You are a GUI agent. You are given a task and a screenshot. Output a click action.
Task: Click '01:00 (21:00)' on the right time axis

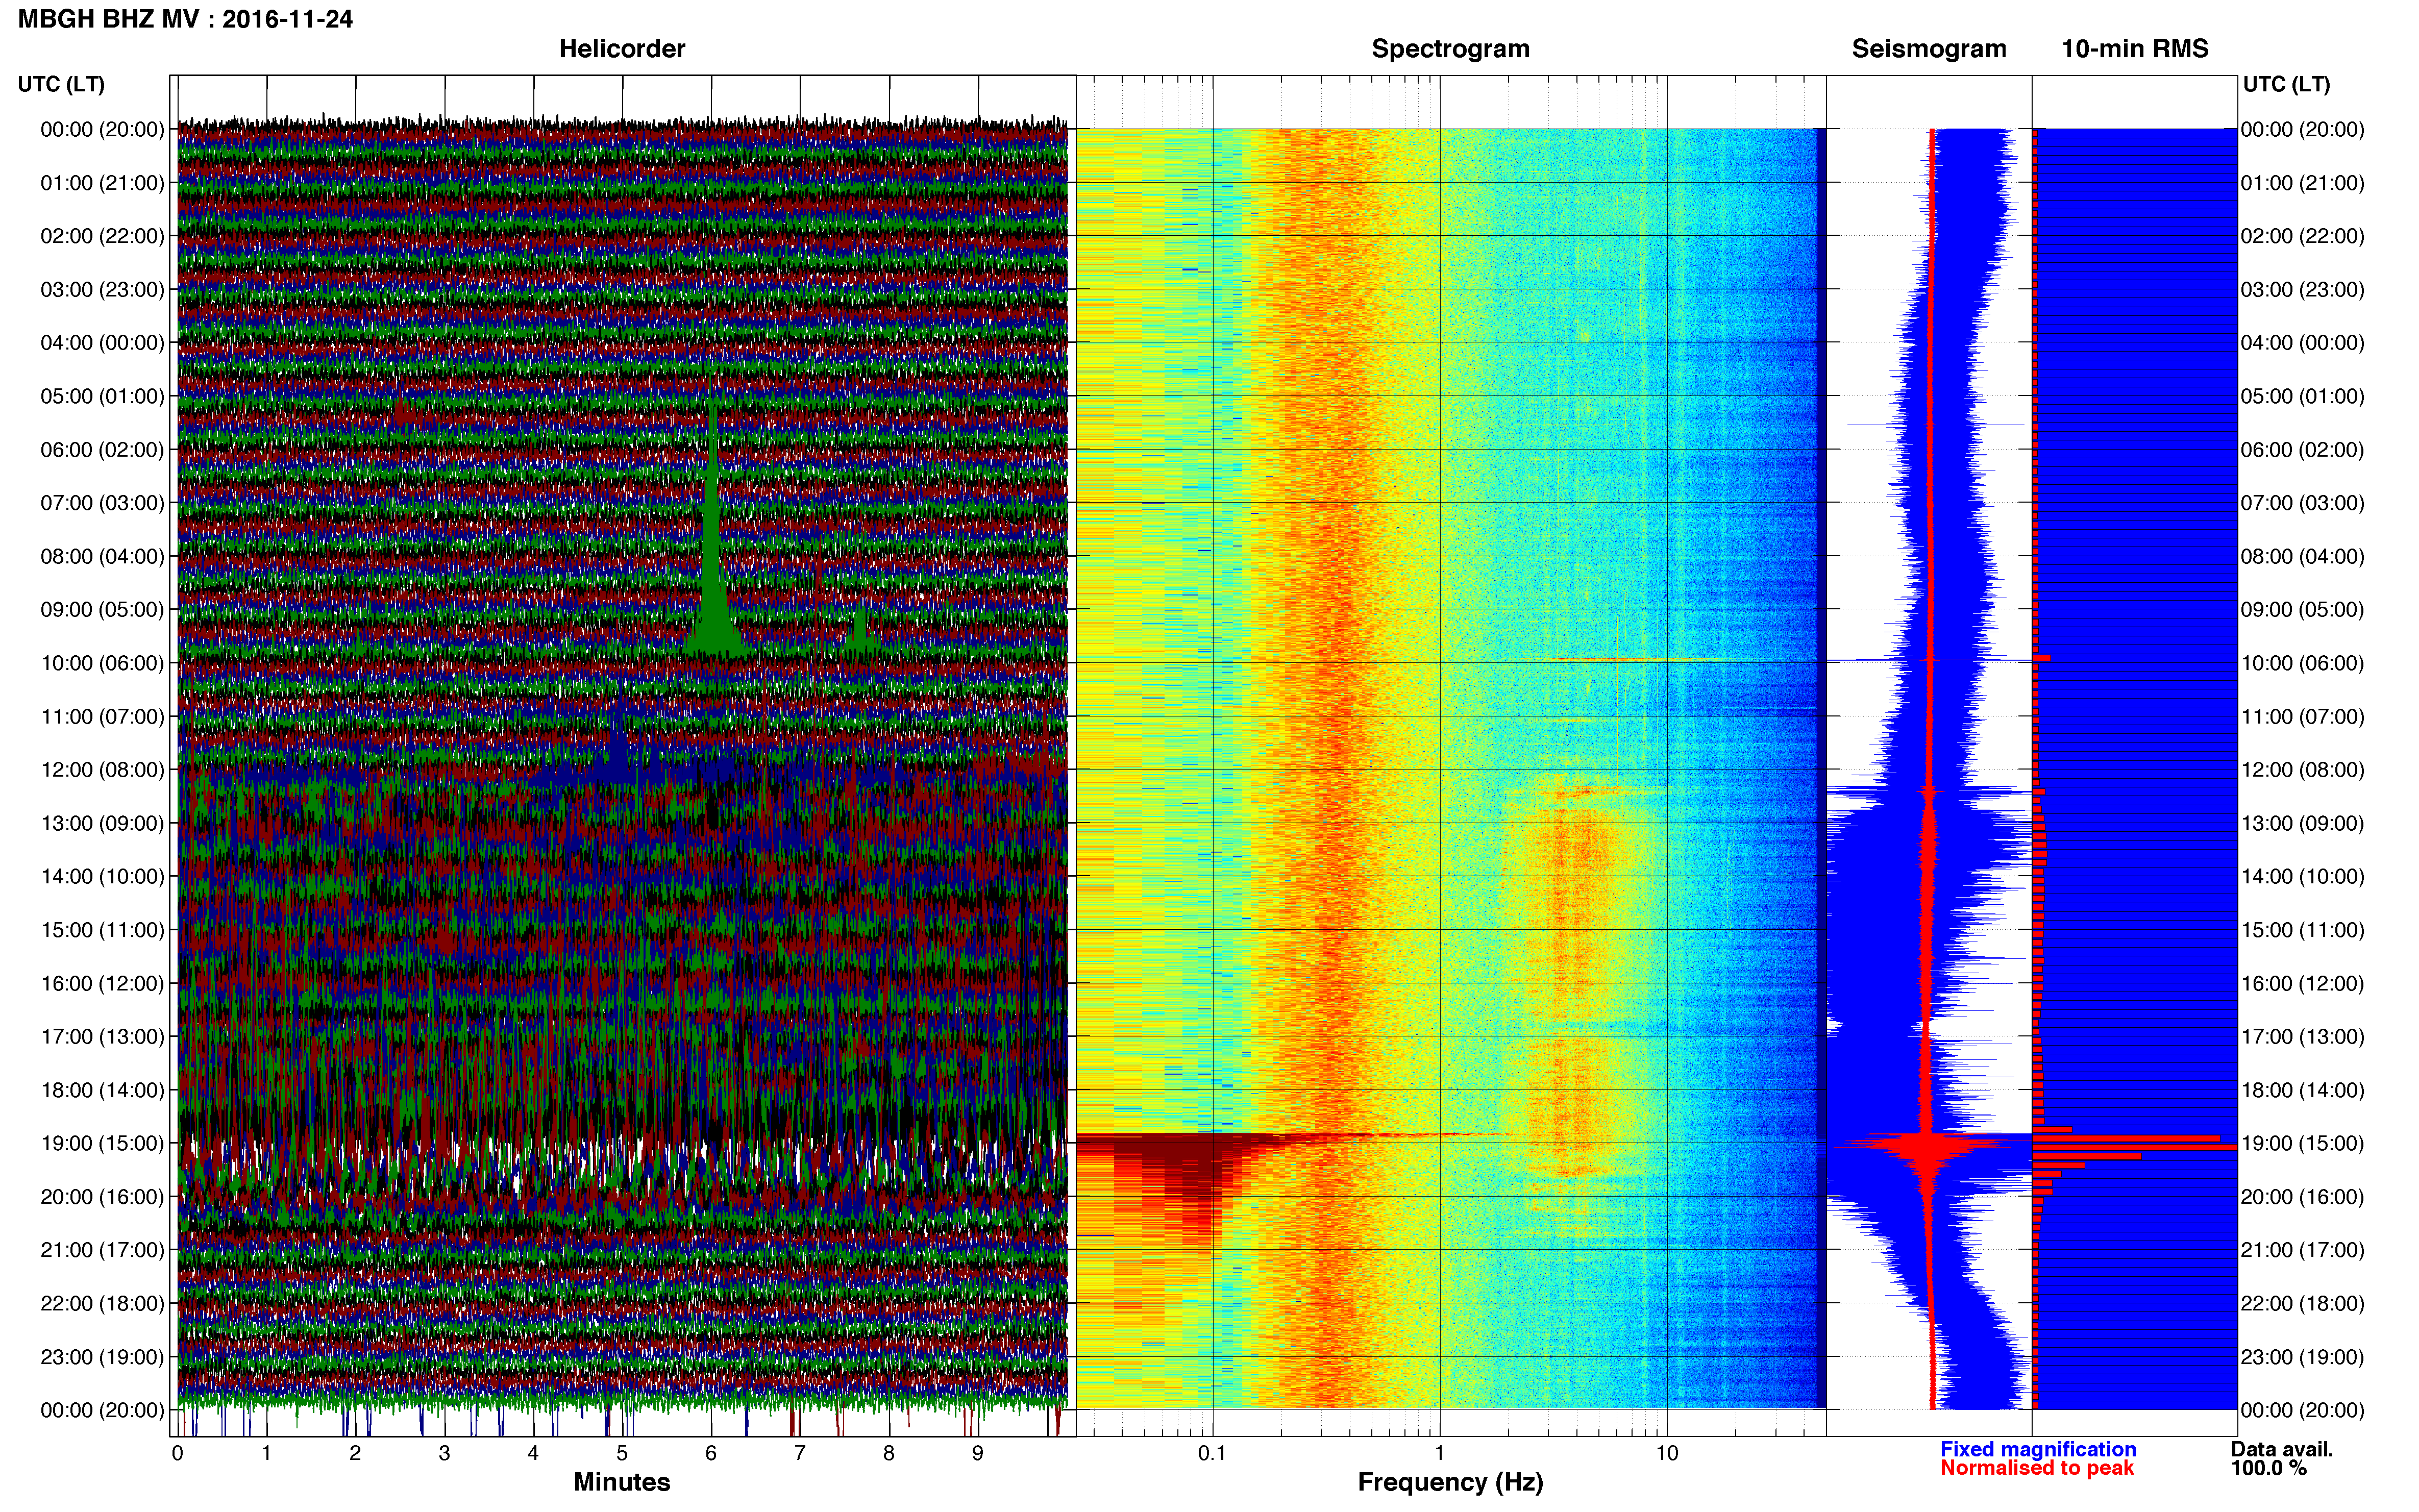coord(2303,183)
